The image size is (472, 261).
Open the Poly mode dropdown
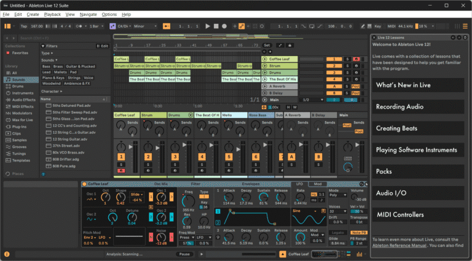coord(338,195)
